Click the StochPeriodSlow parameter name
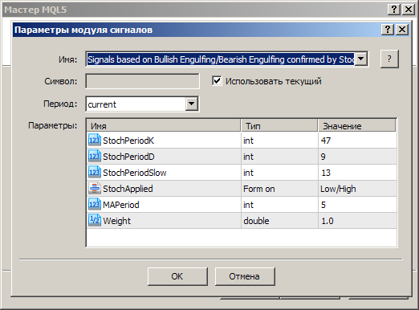The image size is (419, 310). 135,173
